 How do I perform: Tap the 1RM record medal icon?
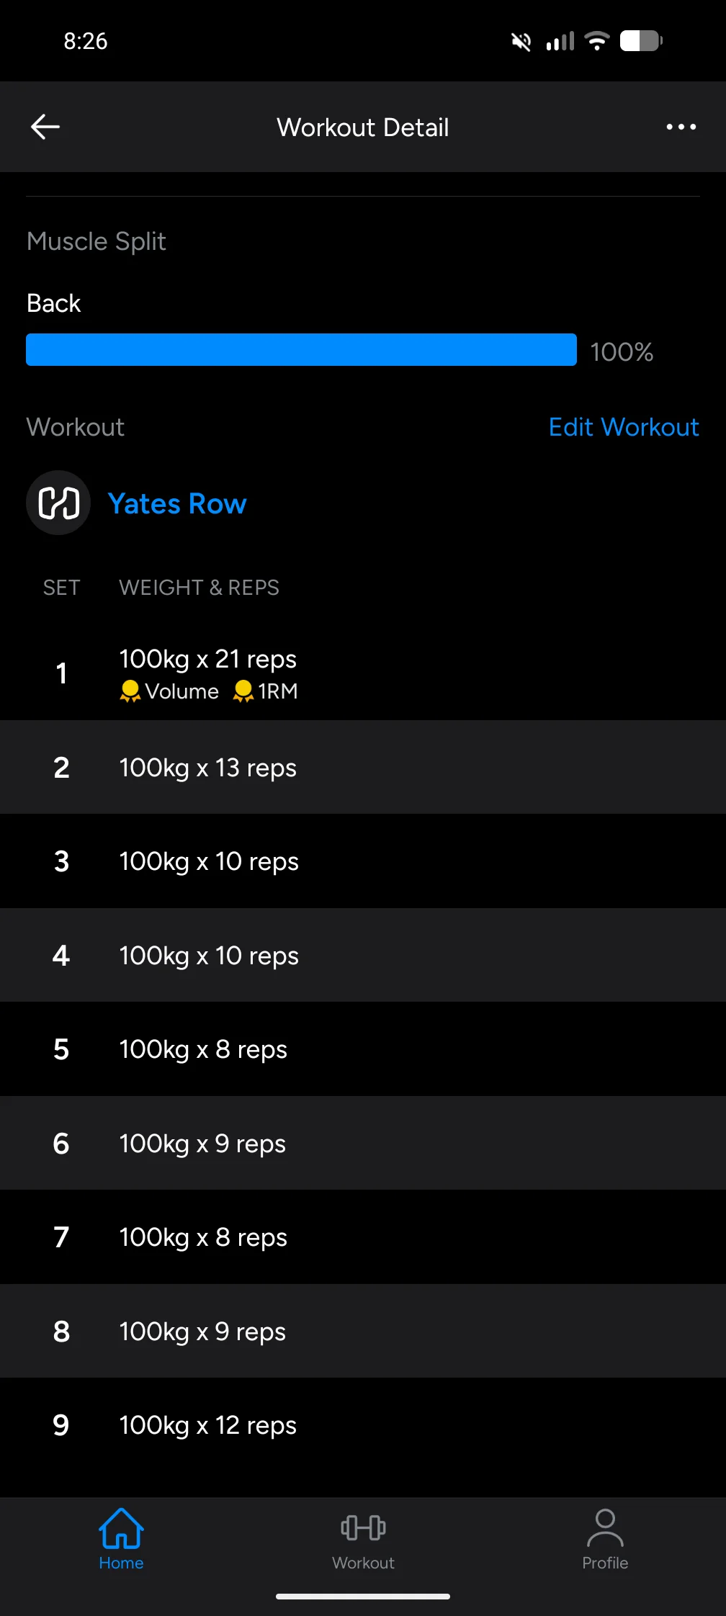click(x=243, y=691)
